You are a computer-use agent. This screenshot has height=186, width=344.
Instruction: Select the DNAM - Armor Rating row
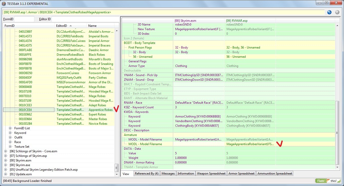pos(228,162)
